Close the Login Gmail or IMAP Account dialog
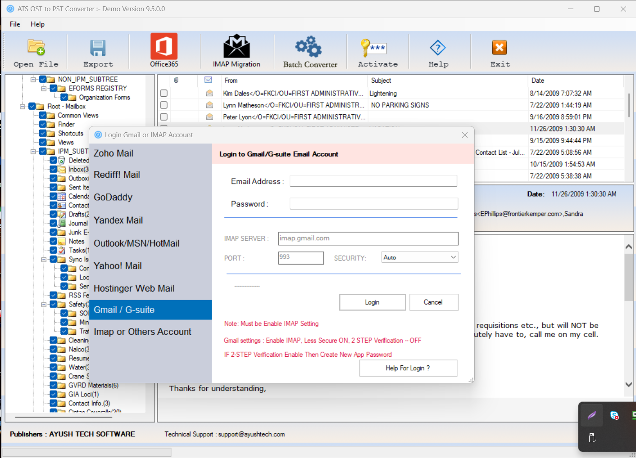636x458 pixels. [x=465, y=135]
